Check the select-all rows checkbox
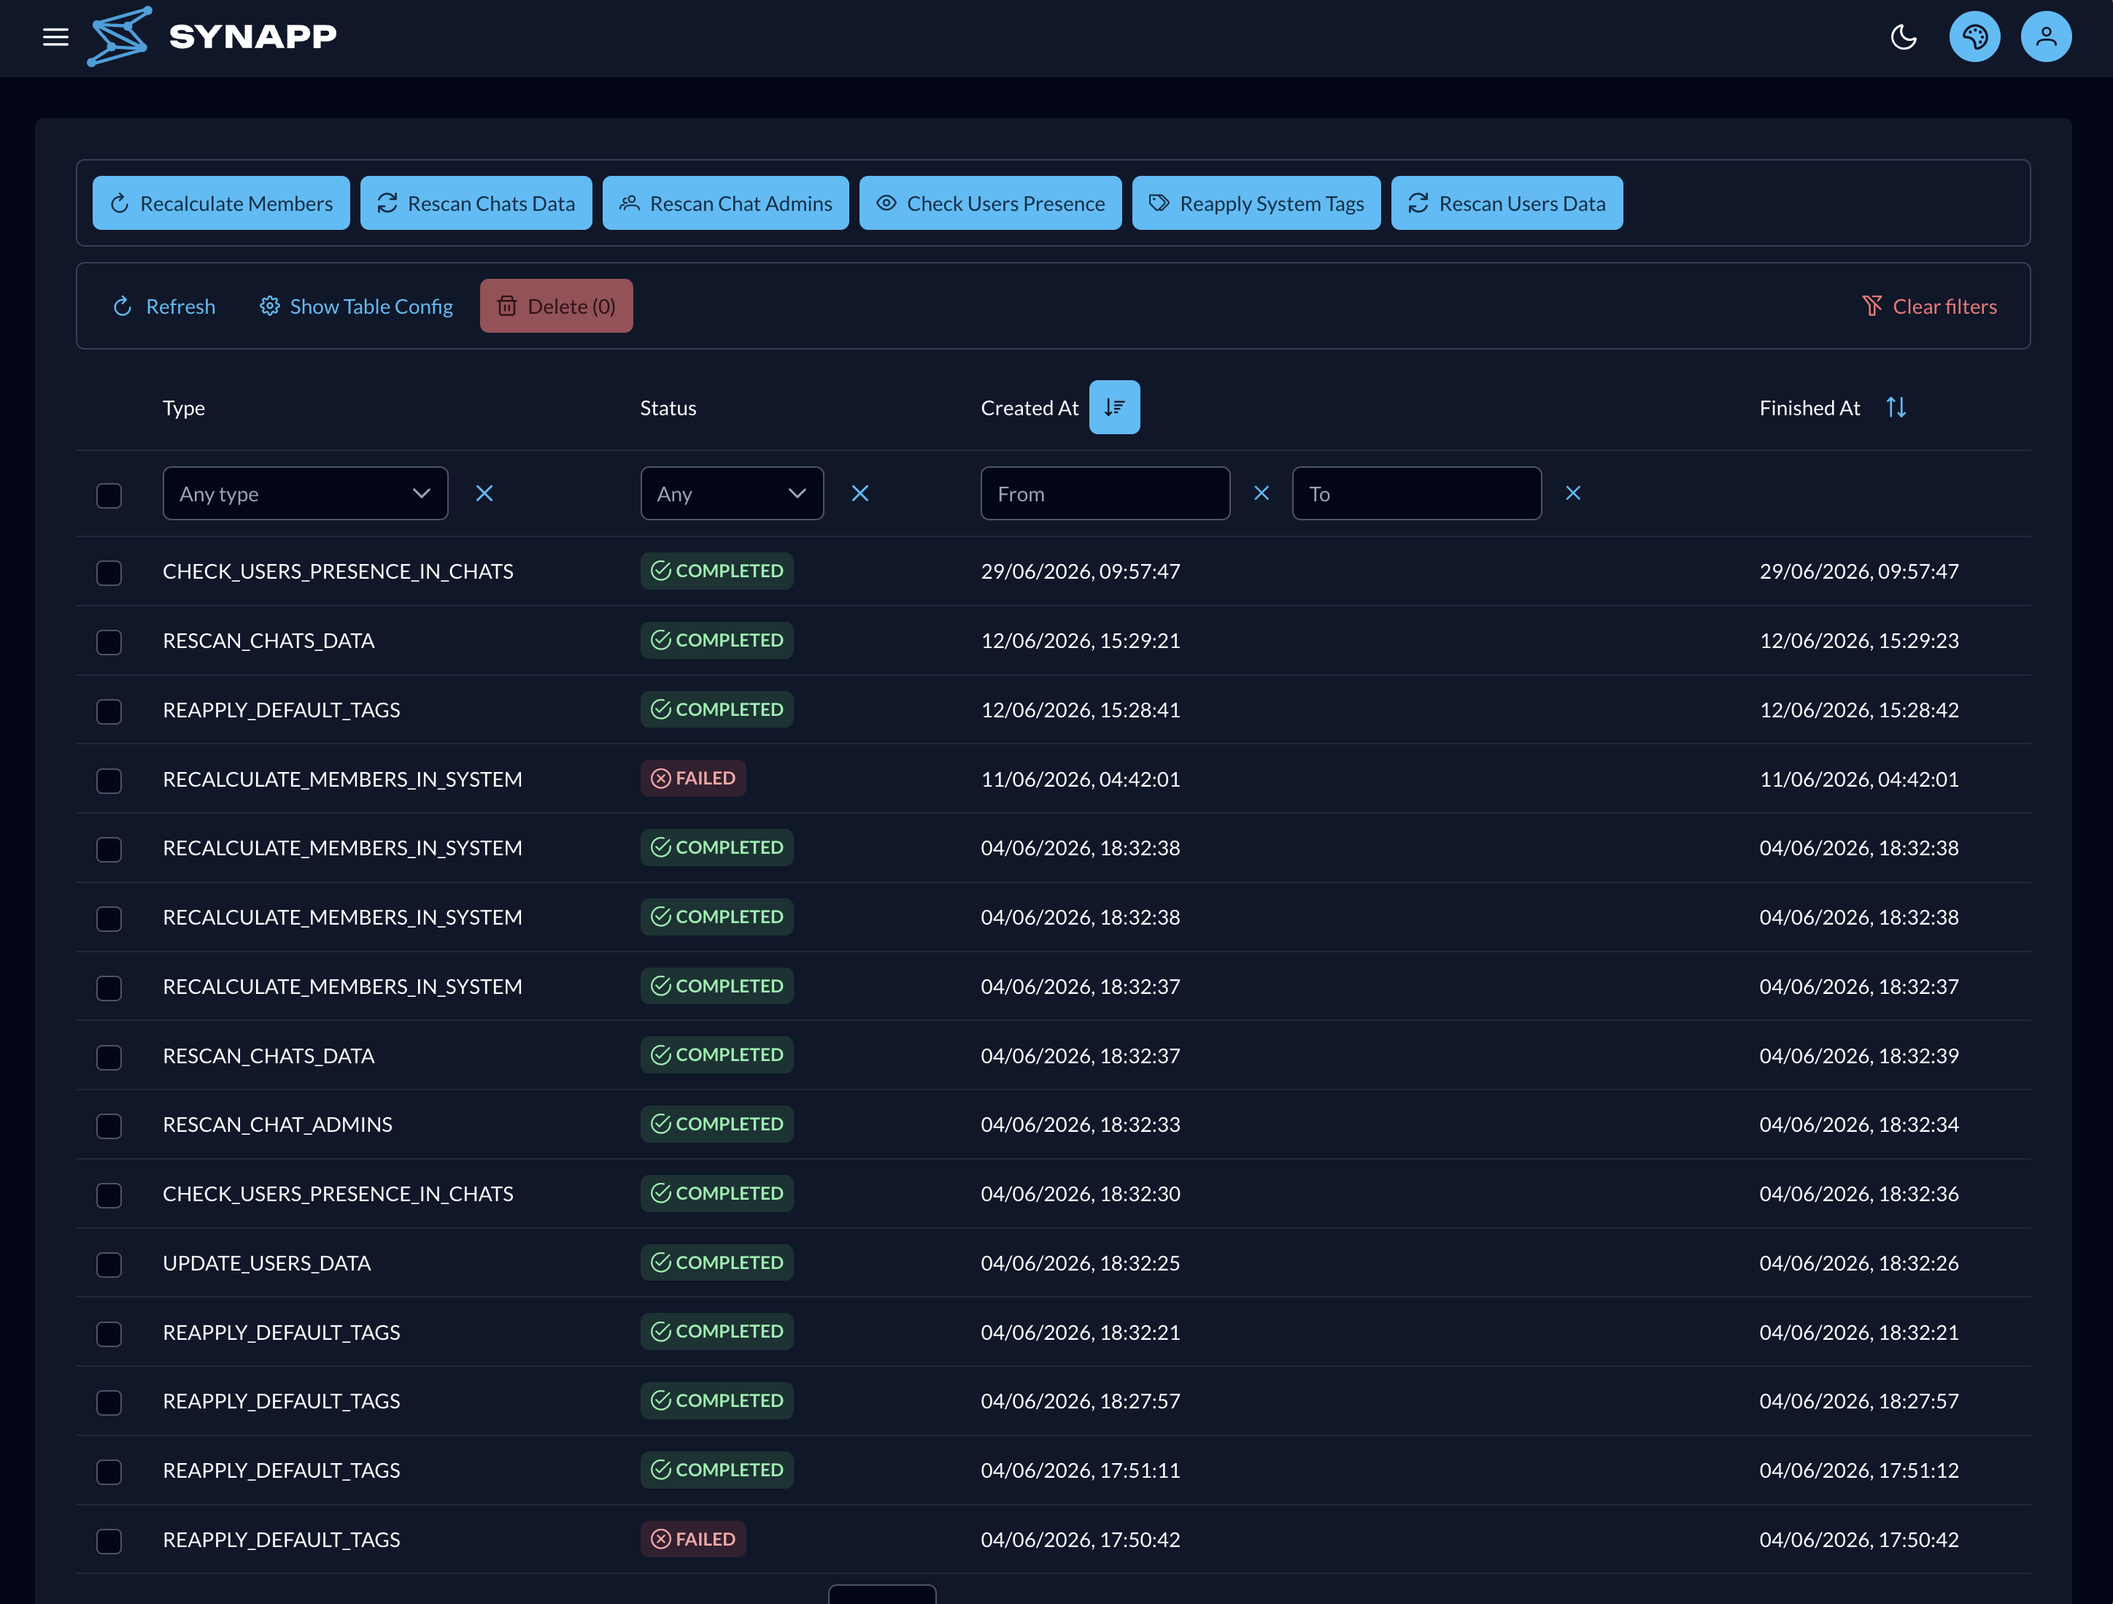This screenshot has width=2113, height=1604. pyautogui.click(x=109, y=496)
